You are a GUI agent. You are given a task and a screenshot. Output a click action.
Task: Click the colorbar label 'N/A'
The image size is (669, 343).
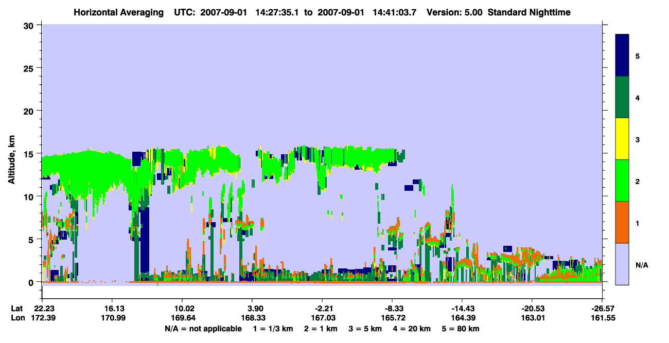click(x=641, y=265)
